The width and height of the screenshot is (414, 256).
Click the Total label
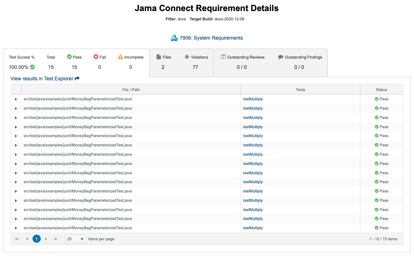pyautogui.click(x=51, y=57)
